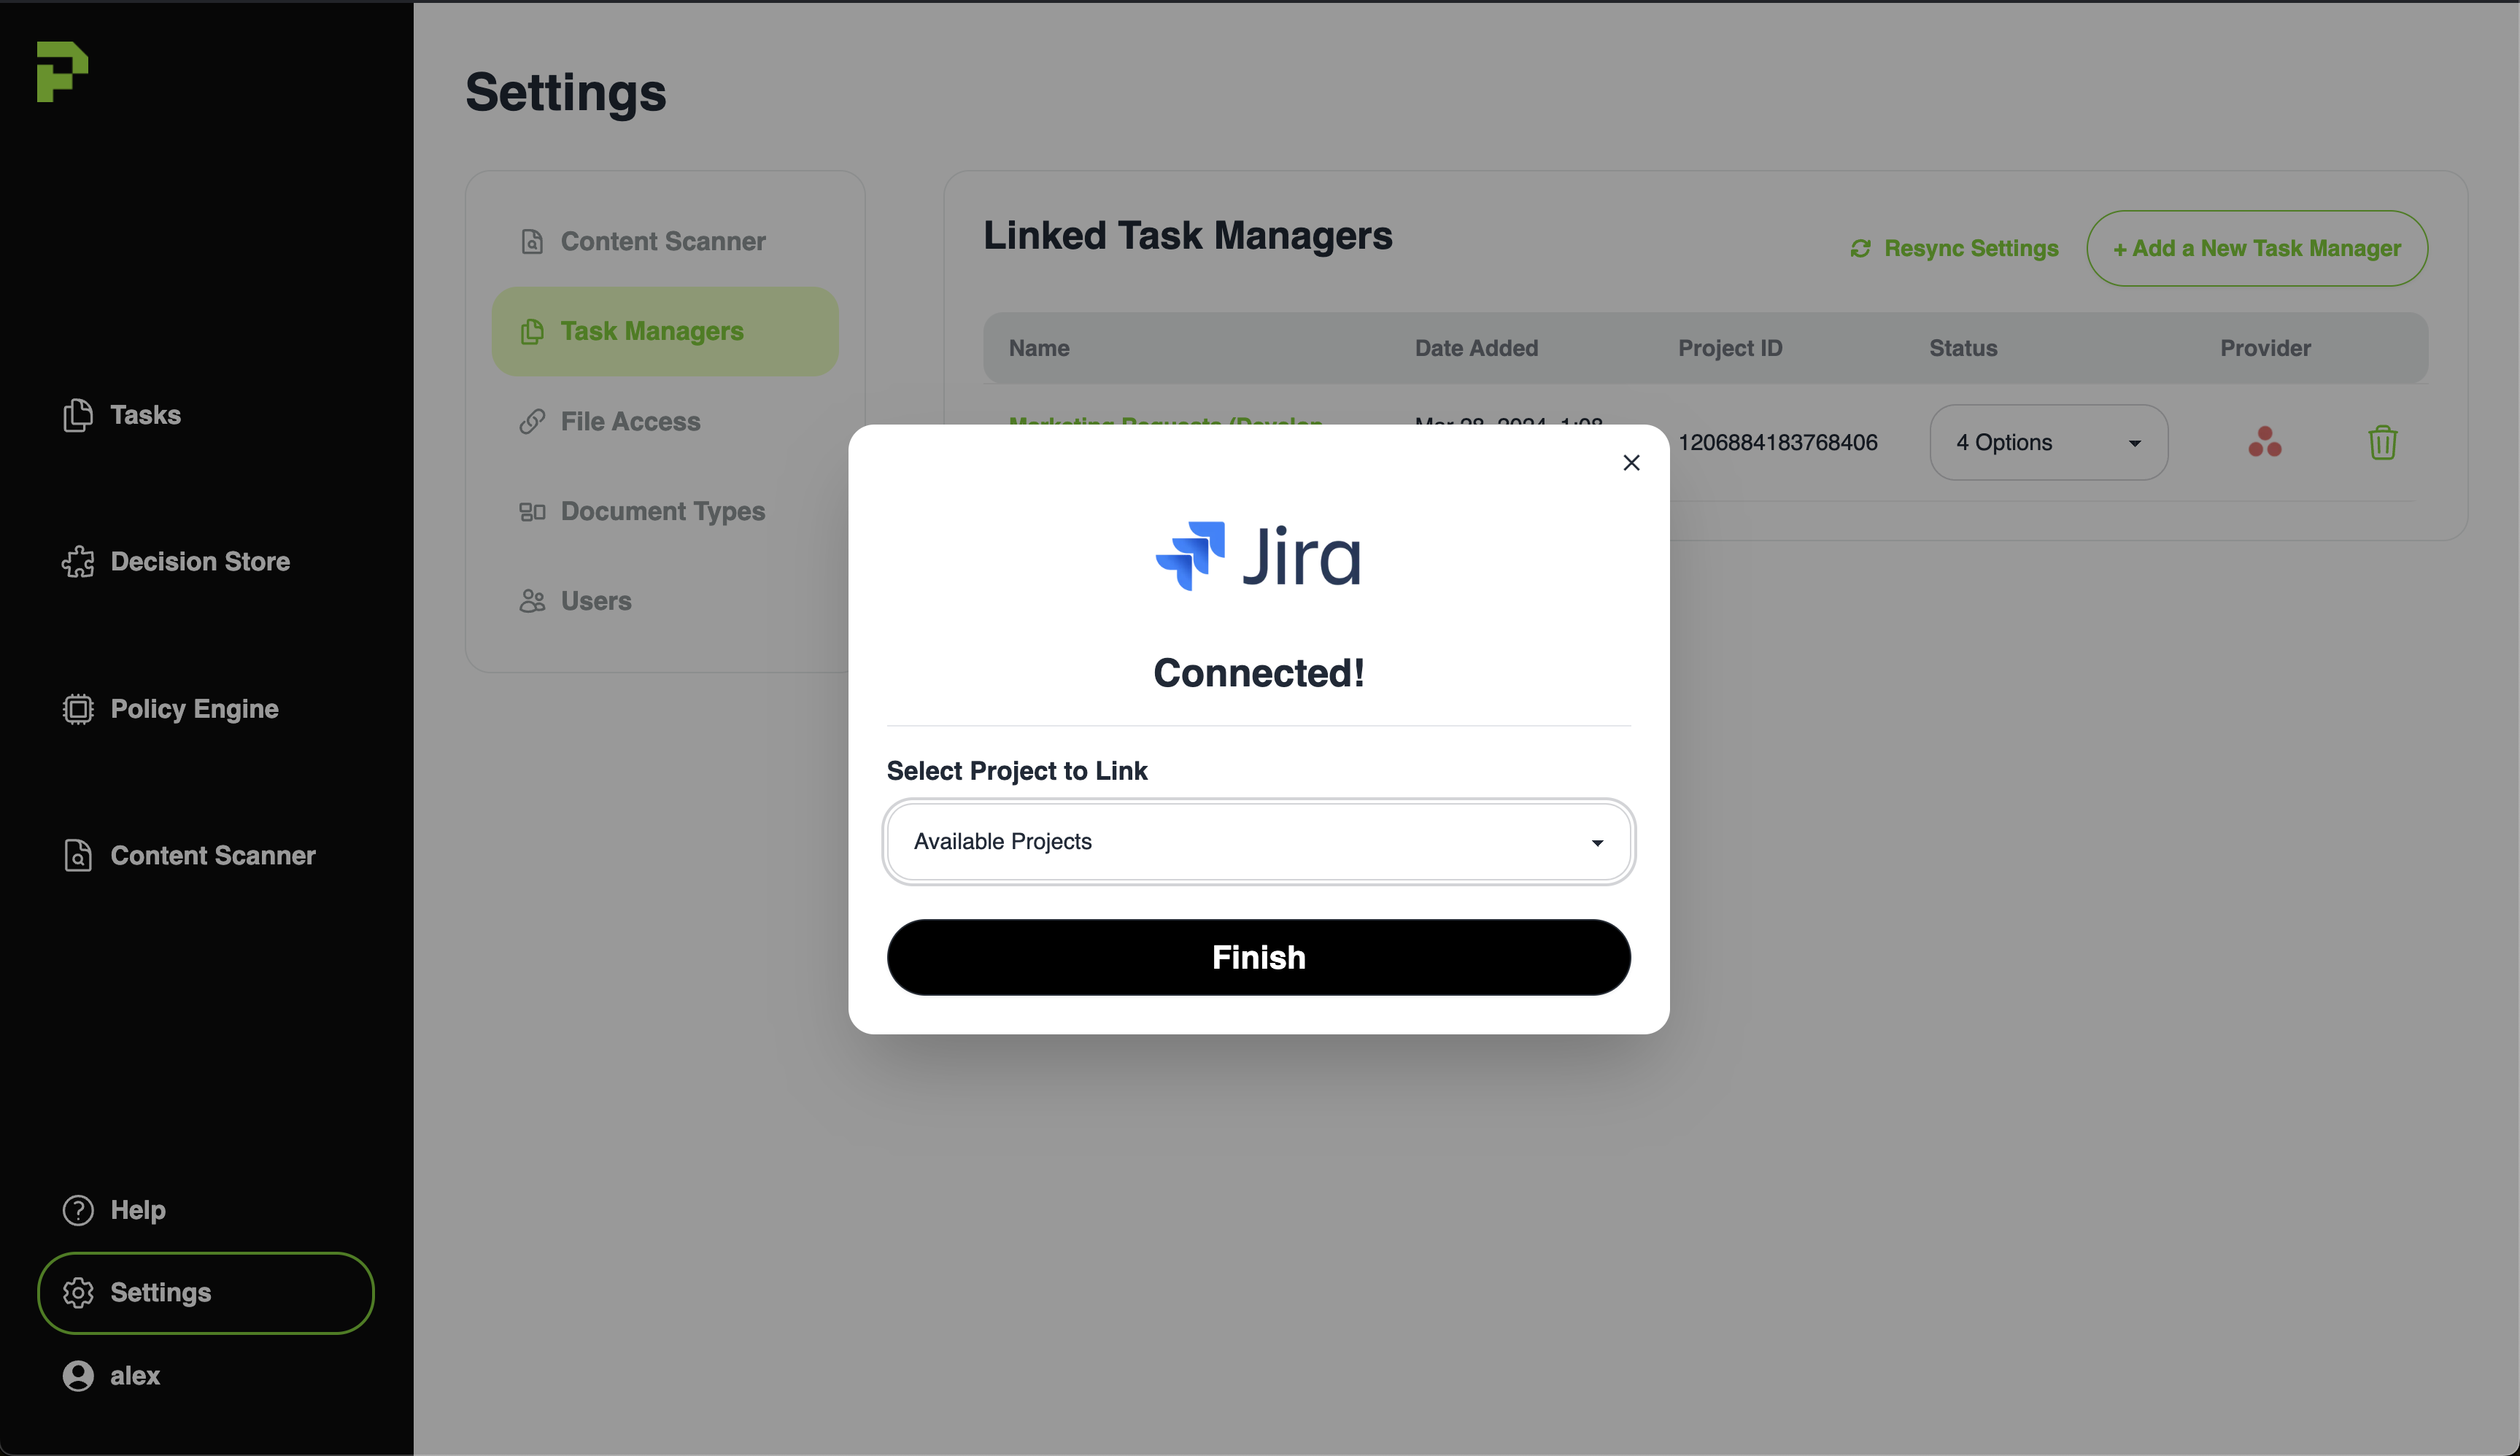
Task: Click the Resync Settings refresh icon
Action: click(x=1860, y=248)
